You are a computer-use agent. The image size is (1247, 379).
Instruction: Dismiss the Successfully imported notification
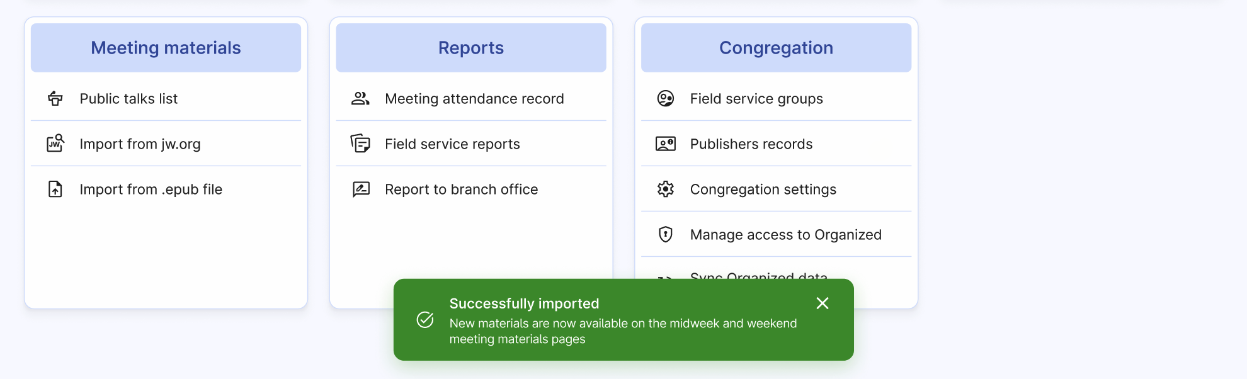click(x=822, y=303)
